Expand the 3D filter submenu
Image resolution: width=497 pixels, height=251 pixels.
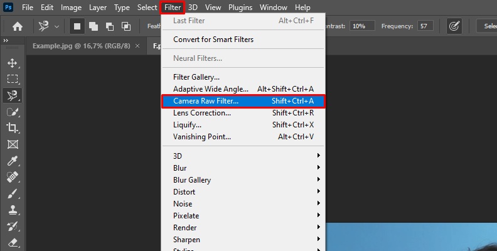(243, 156)
